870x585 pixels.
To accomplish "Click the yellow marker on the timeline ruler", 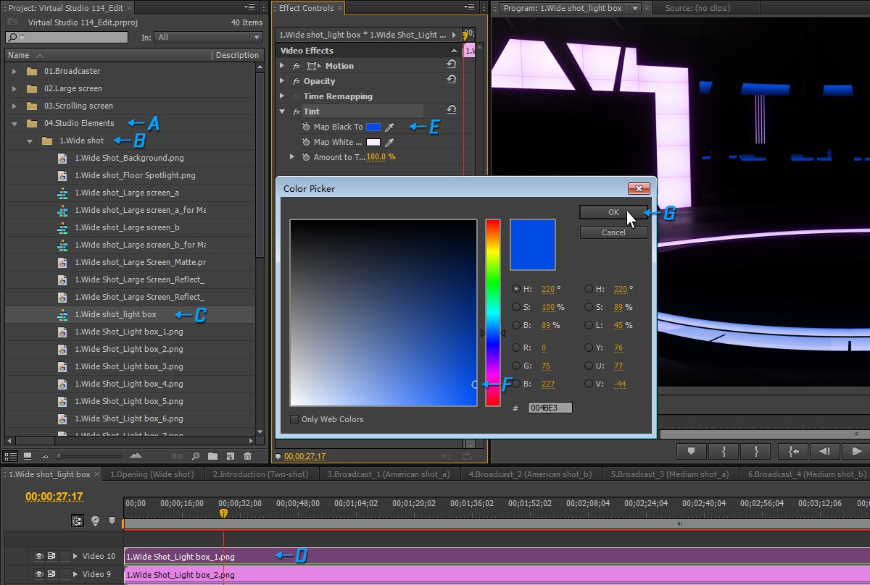I will [x=223, y=512].
